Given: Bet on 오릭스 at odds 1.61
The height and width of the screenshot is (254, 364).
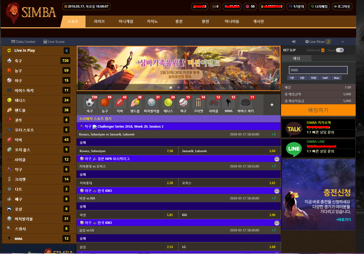Looking at the screenshot, I should click(230, 183).
